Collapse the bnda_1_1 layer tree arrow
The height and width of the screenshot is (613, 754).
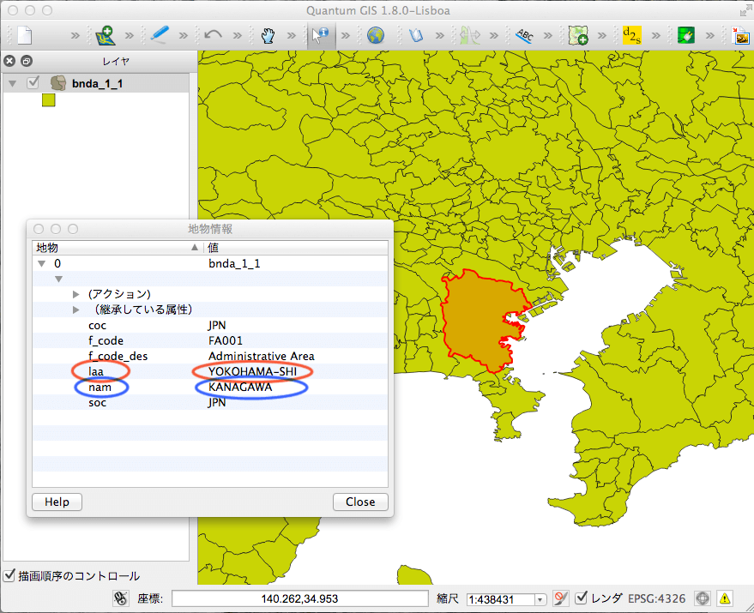(x=13, y=83)
